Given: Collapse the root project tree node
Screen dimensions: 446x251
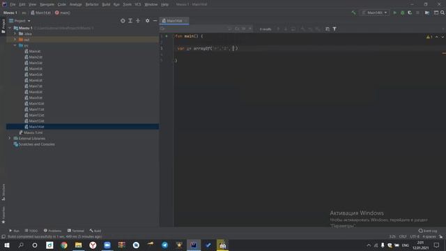Looking at the screenshot, I should click(x=10, y=28).
